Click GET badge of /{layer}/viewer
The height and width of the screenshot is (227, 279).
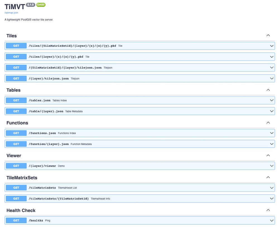tap(16, 166)
